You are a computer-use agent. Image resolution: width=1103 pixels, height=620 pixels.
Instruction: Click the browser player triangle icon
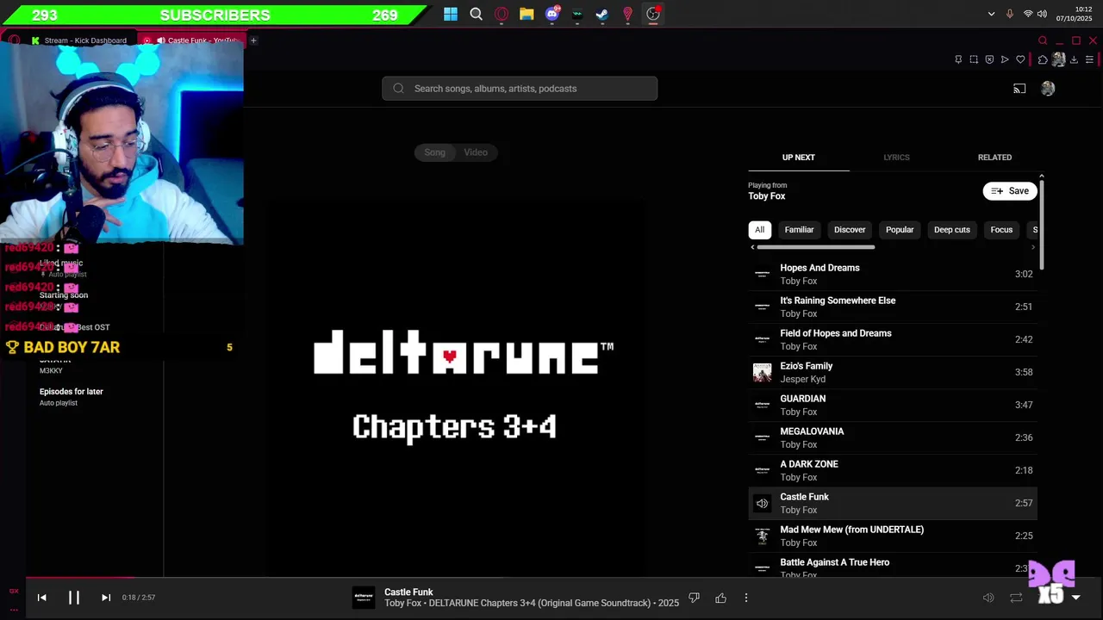(1005, 59)
